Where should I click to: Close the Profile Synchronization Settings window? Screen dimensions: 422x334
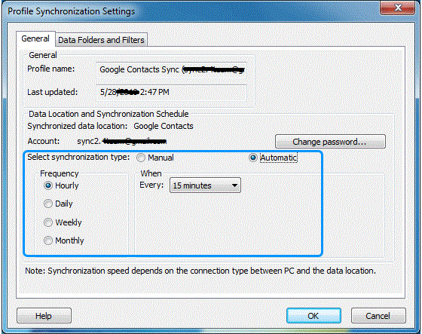(398, 8)
